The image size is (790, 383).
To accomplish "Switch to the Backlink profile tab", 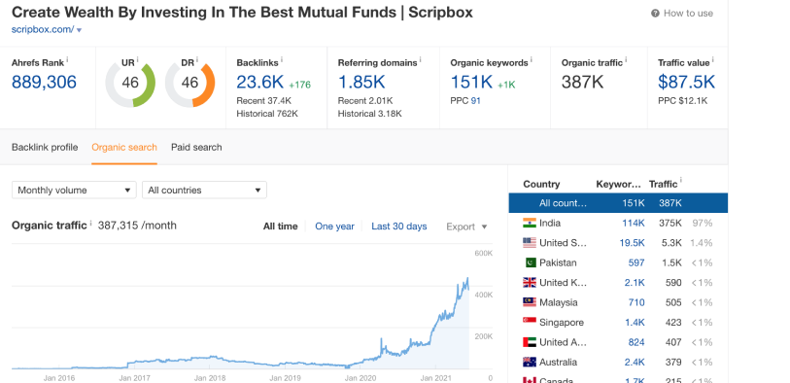I will coord(45,147).
